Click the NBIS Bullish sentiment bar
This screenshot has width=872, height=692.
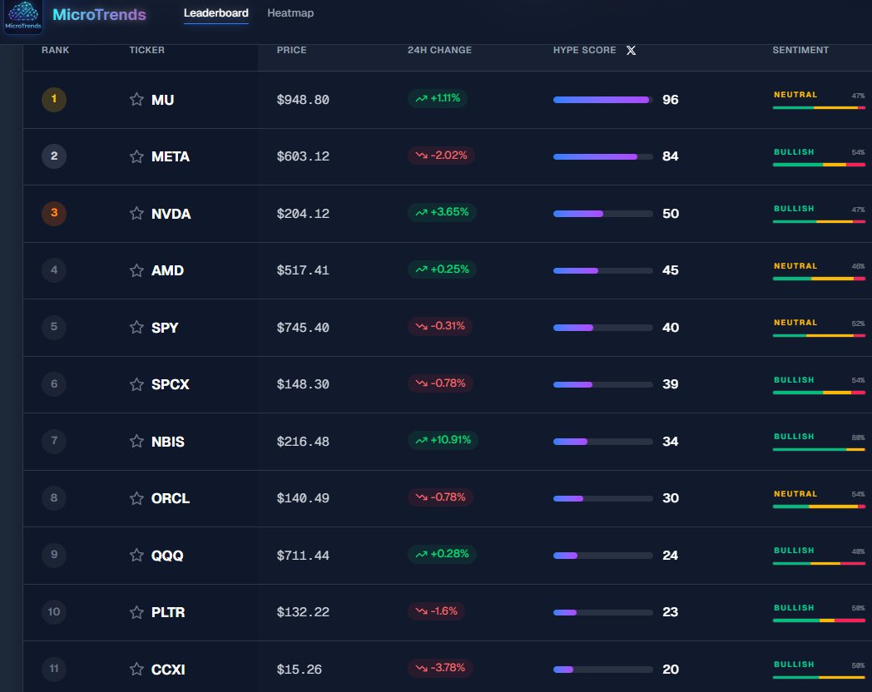coord(819,450)
